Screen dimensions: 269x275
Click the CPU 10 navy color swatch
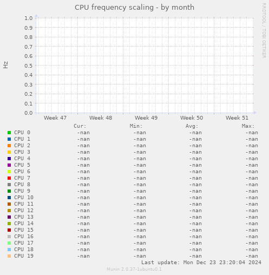9,198
